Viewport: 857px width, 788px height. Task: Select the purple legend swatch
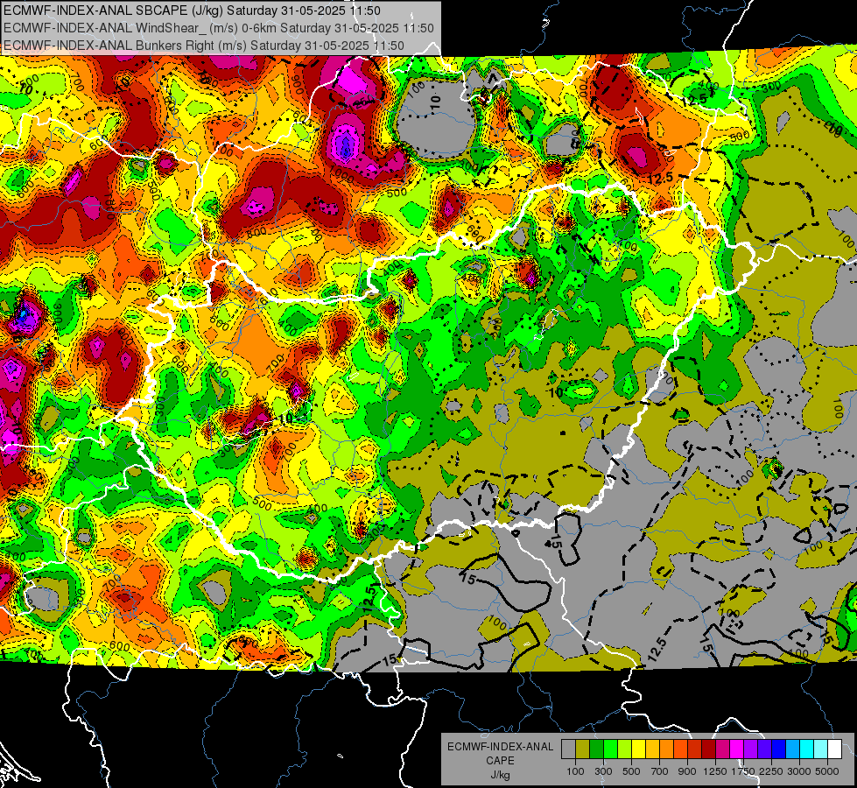[751, 749]
